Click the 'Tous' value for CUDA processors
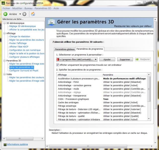Viewport: 159px width, 150px height. click(106, 99)
